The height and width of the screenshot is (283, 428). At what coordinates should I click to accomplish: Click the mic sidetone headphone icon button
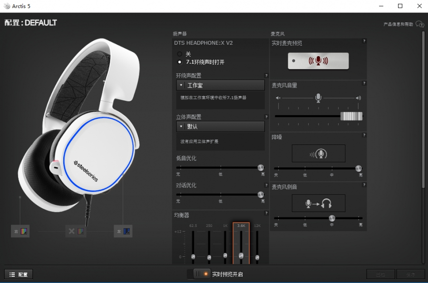(318, 203)
